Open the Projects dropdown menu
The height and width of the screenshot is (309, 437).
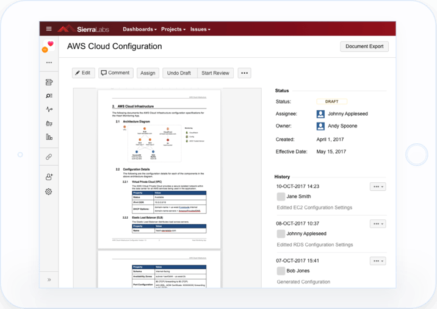(174, 29)
